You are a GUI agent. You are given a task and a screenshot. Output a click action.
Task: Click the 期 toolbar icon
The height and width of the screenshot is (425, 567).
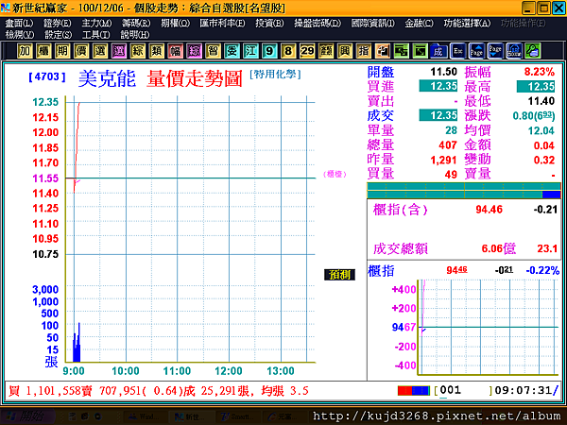click(x=62, y=51)
